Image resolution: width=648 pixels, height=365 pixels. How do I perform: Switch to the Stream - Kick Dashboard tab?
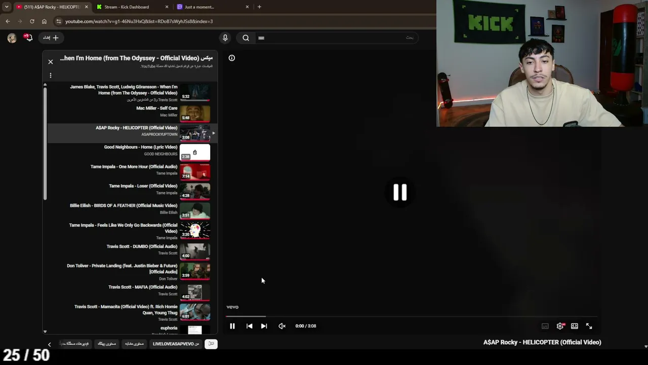(x=133, y=7)
